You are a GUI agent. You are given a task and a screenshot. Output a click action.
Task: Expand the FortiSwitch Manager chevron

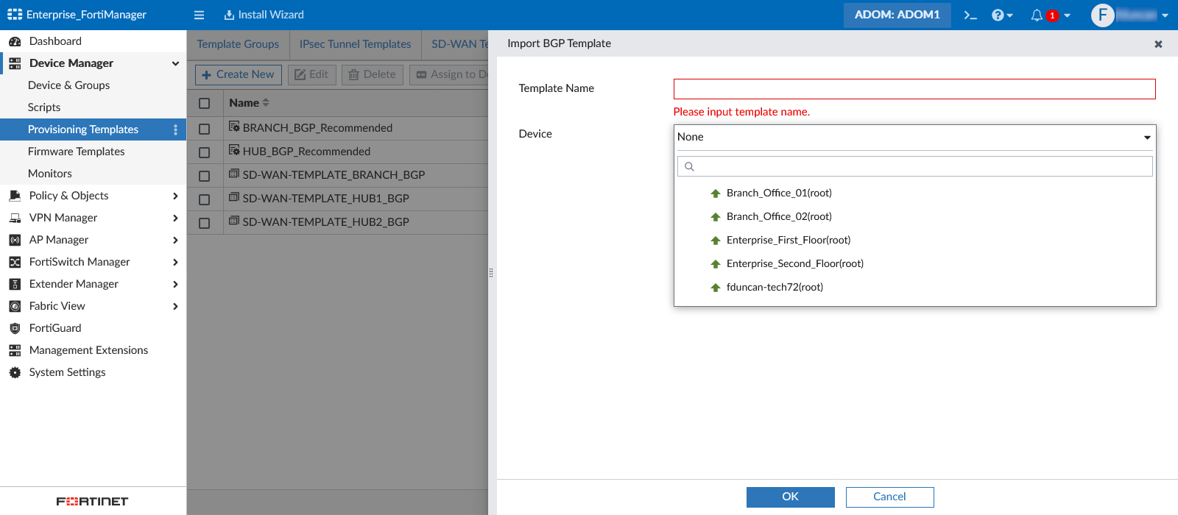[175, 262]
